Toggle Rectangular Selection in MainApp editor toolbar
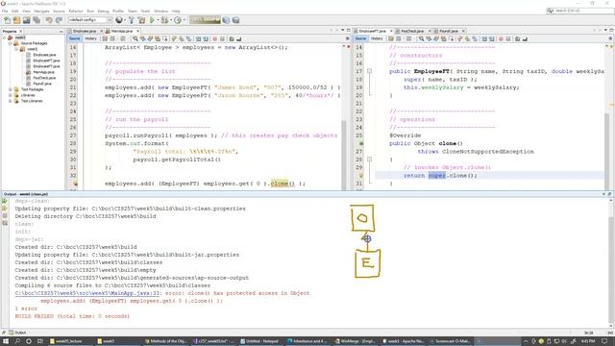615x346 pixels. [x=165, y=38]
